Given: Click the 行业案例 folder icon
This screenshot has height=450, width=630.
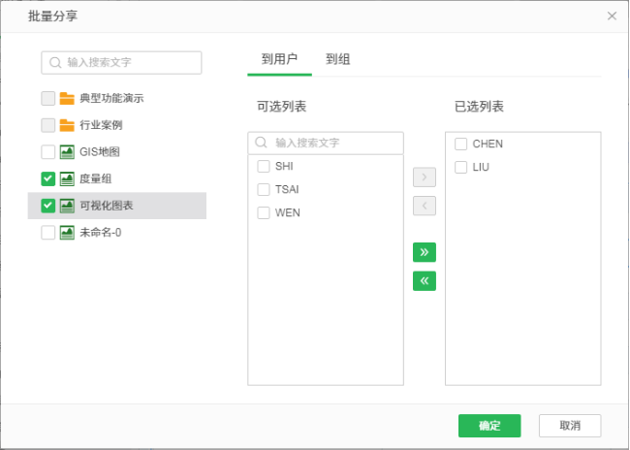Looking at the screenshot, I should 67,125.
